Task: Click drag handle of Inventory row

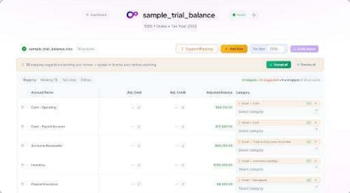Action: 22,165
